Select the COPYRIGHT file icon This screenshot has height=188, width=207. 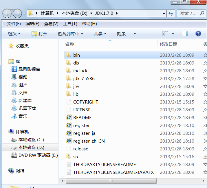click(69, 102)
